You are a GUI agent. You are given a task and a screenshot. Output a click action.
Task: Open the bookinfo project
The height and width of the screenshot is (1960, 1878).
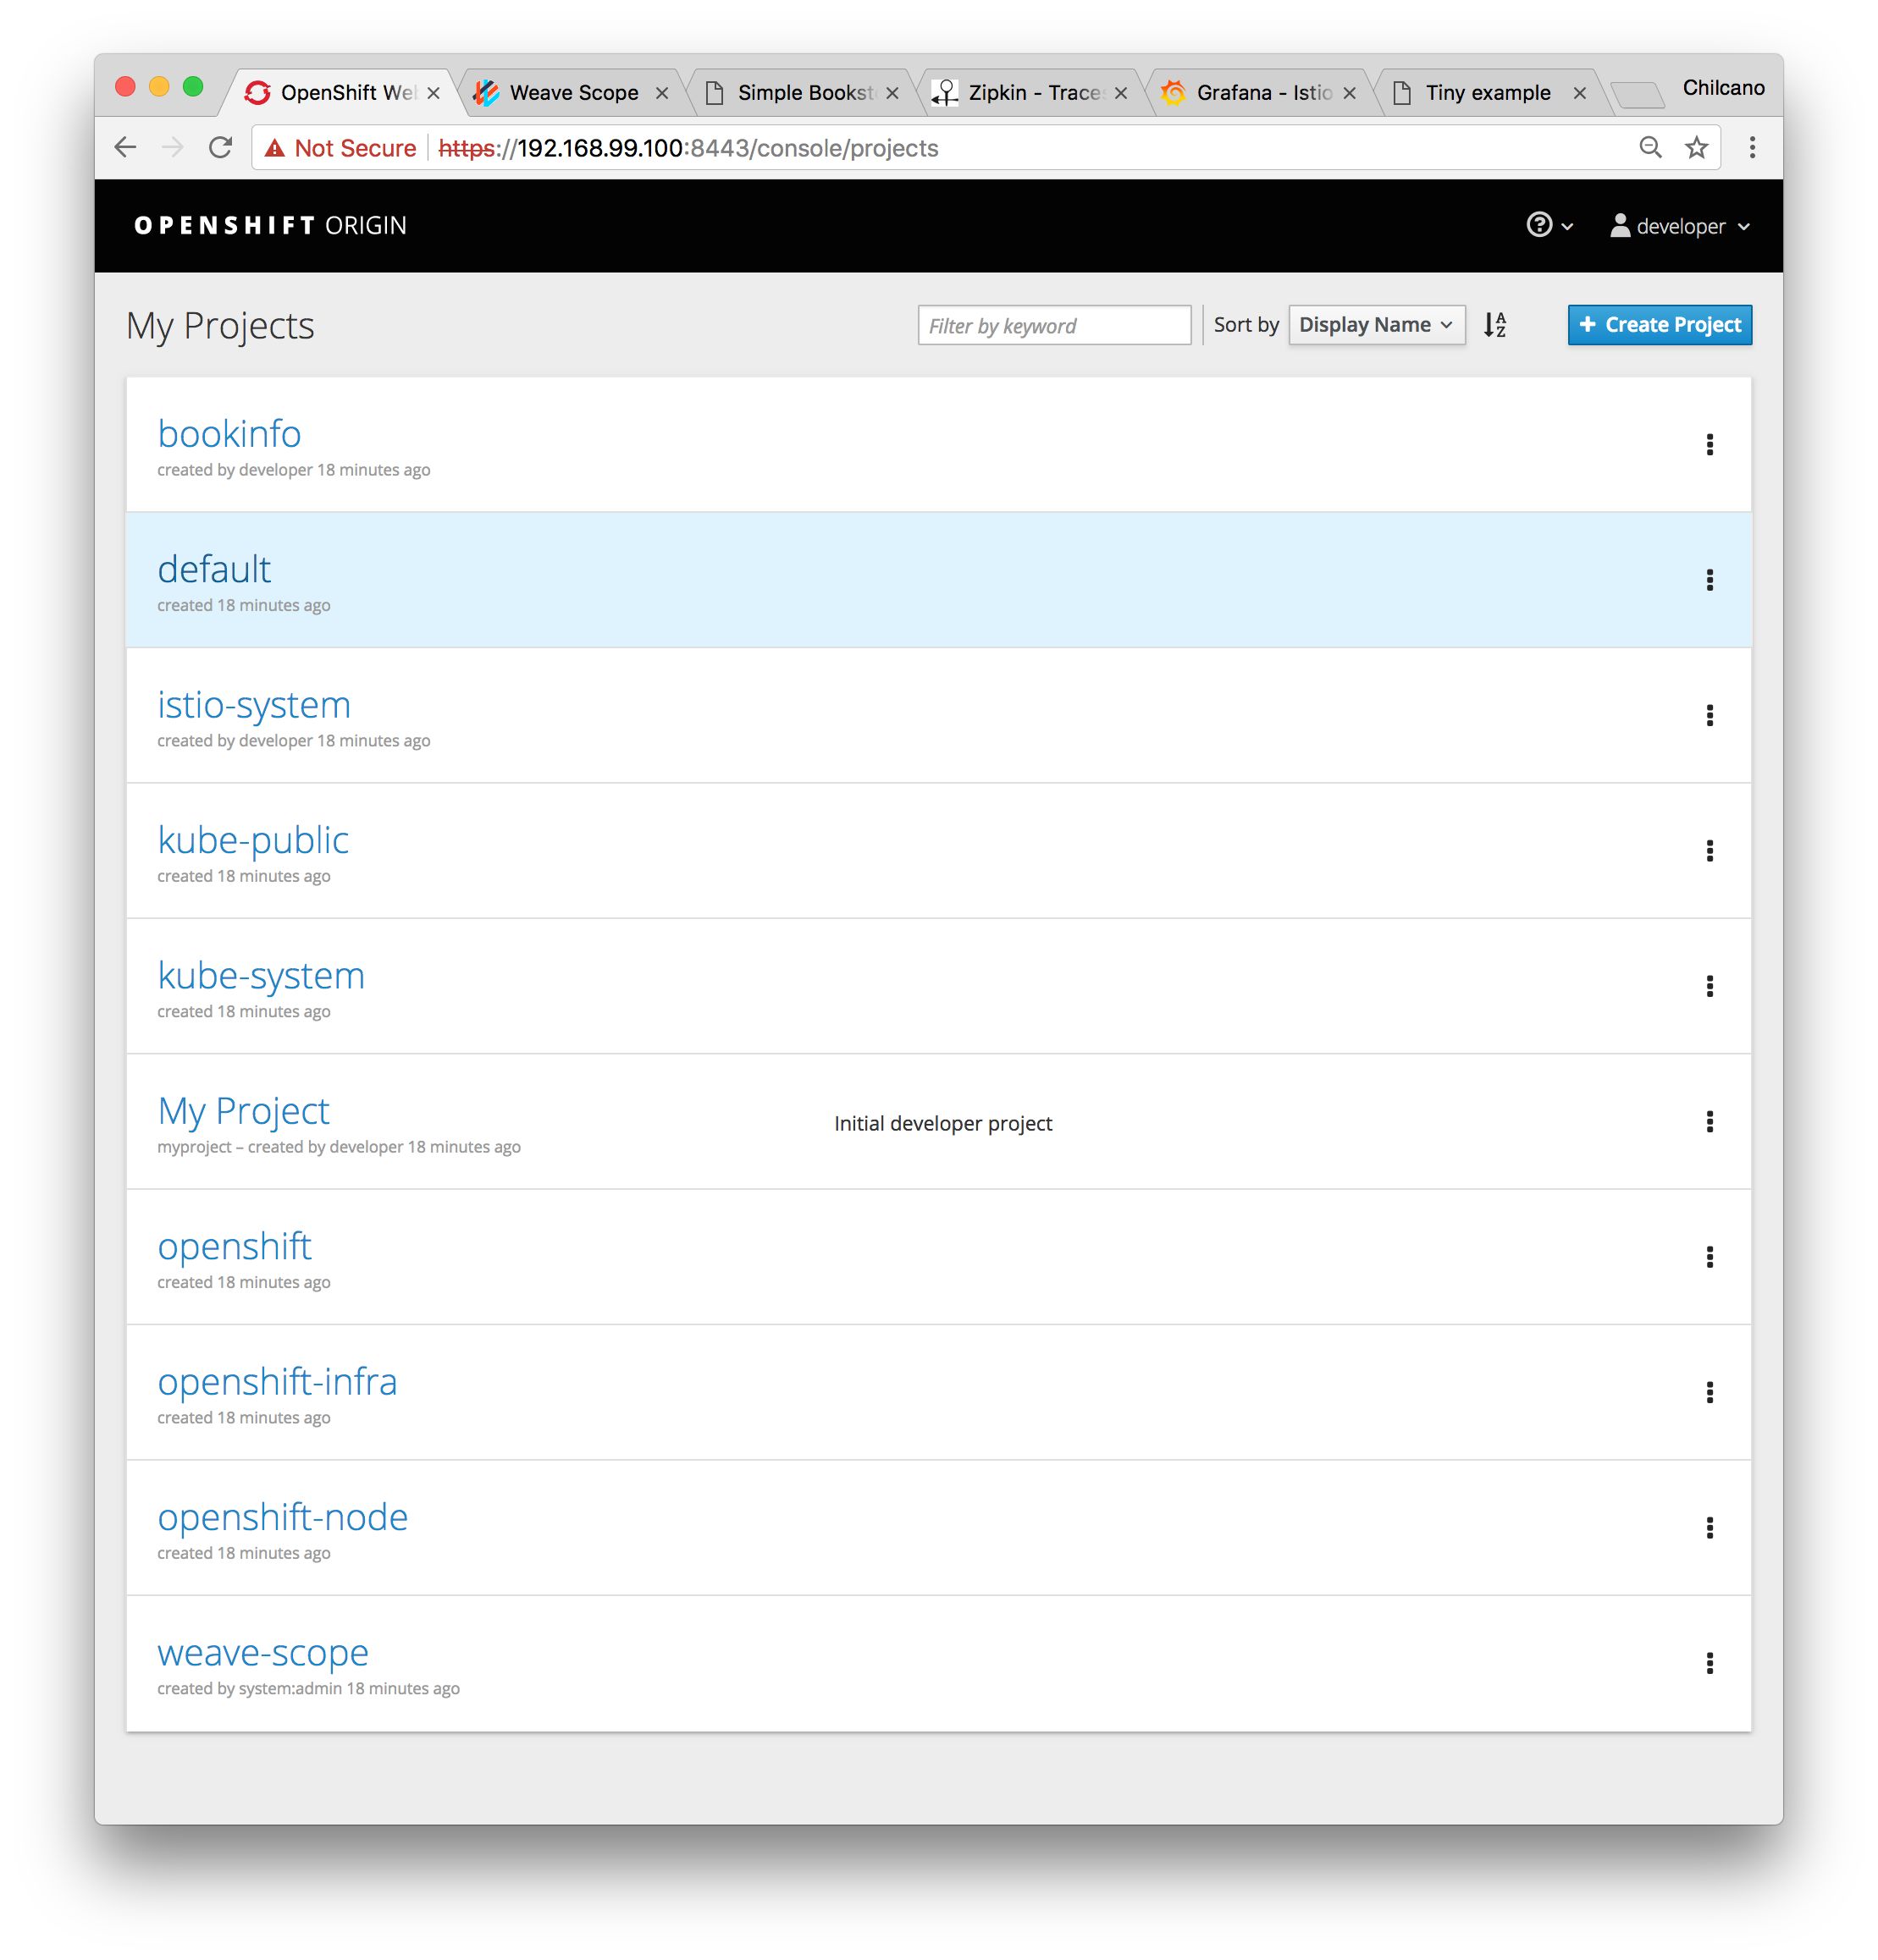click(229, 434)
